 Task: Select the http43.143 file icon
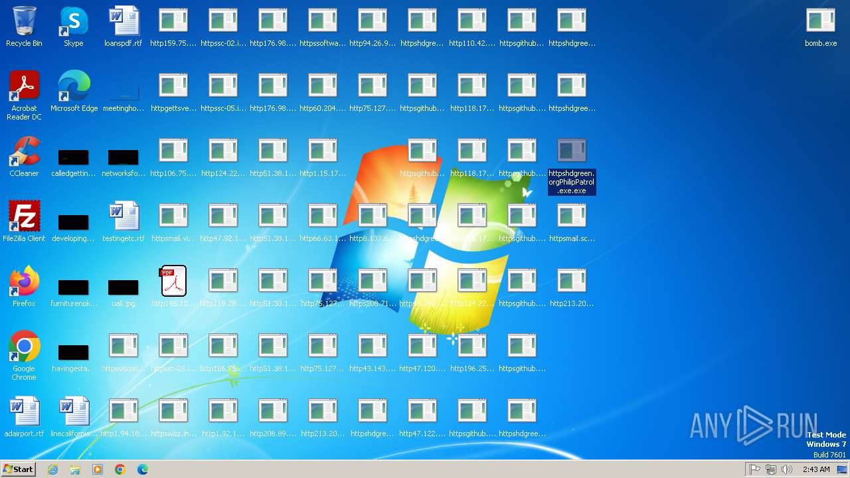[x=373, y=352]
